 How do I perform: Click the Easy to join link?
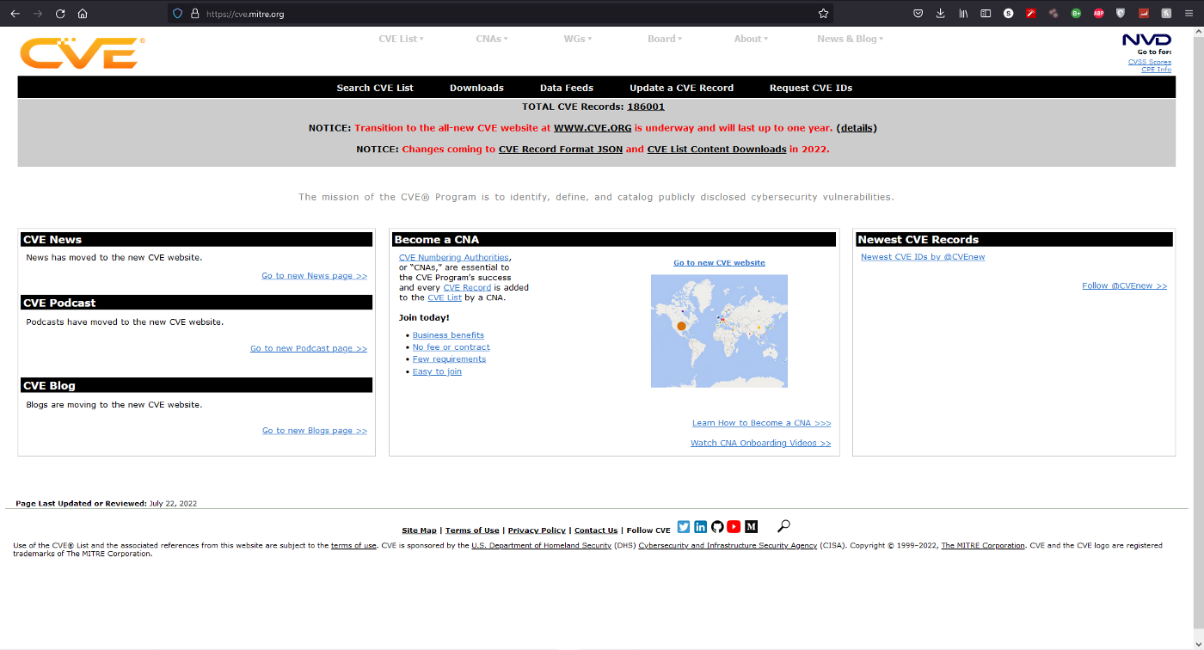tap(437, 371)
